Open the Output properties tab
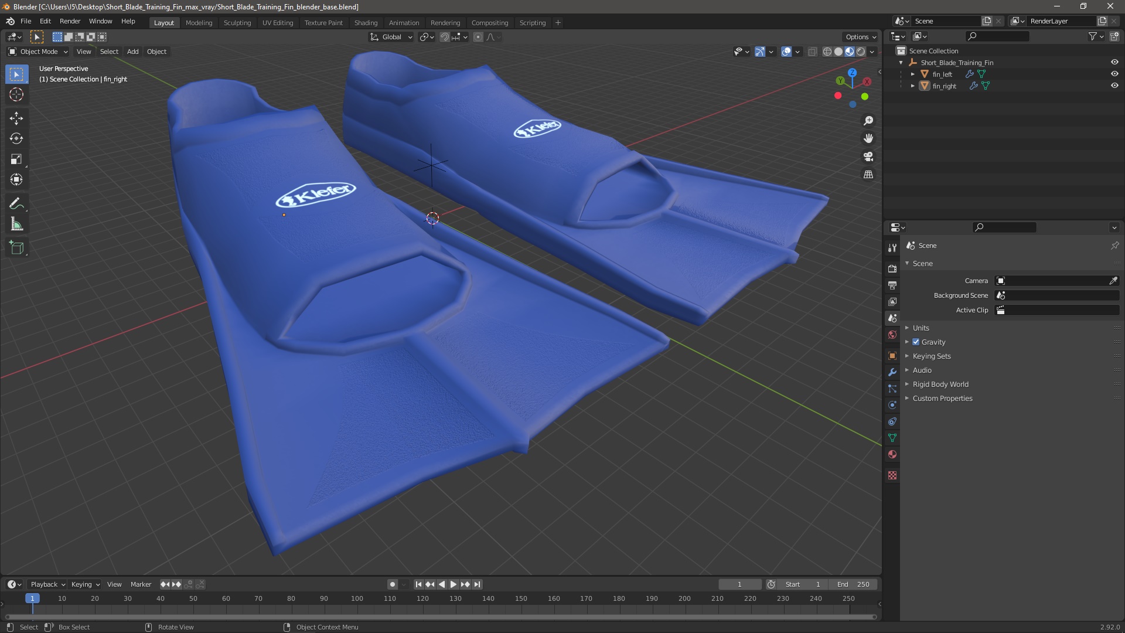Viewport: 1125px width, 633px height. [x=892, y=285]
